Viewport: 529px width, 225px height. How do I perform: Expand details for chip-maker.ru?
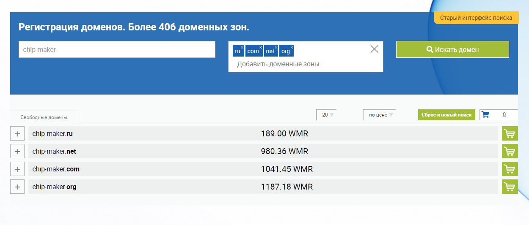click(x=17, y=134)
